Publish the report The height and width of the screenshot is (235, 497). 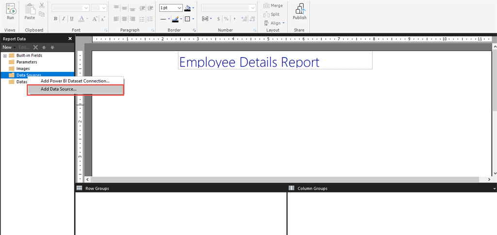pyautogui.click(x=299, y=12)
